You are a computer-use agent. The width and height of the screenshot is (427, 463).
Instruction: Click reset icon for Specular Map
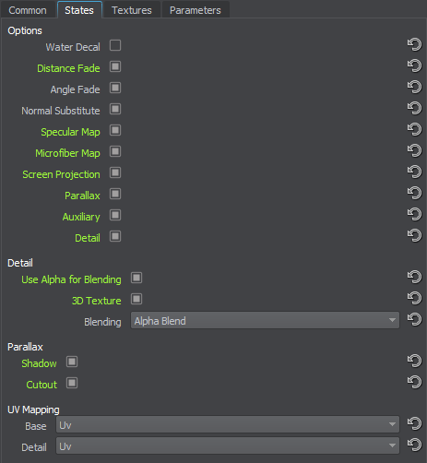click(414, 129)
